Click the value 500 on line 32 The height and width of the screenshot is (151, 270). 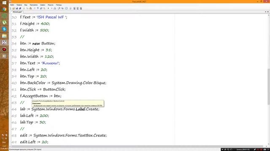coord(44,30)
